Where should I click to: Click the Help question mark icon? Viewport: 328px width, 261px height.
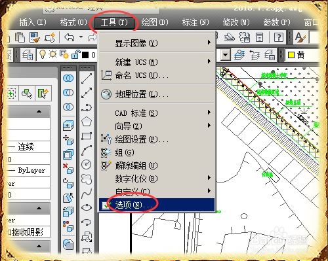[279, 37]
